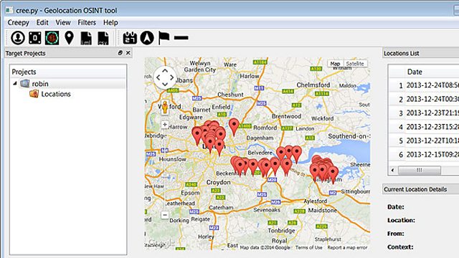Export locations as KML file icon

coord(86,38)
